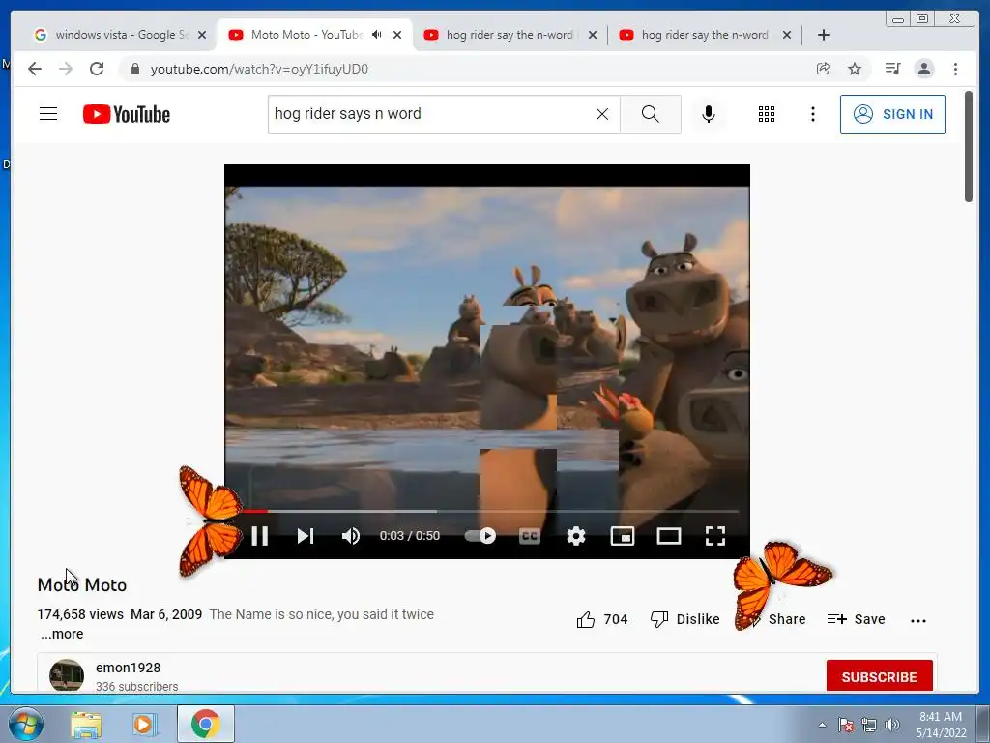Mute the video player volume
Screen dimensions: 990x743
coord(350,536)
